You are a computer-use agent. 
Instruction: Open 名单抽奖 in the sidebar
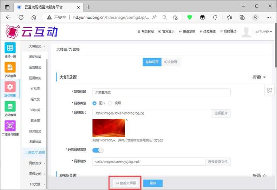[x=35, y=142]
